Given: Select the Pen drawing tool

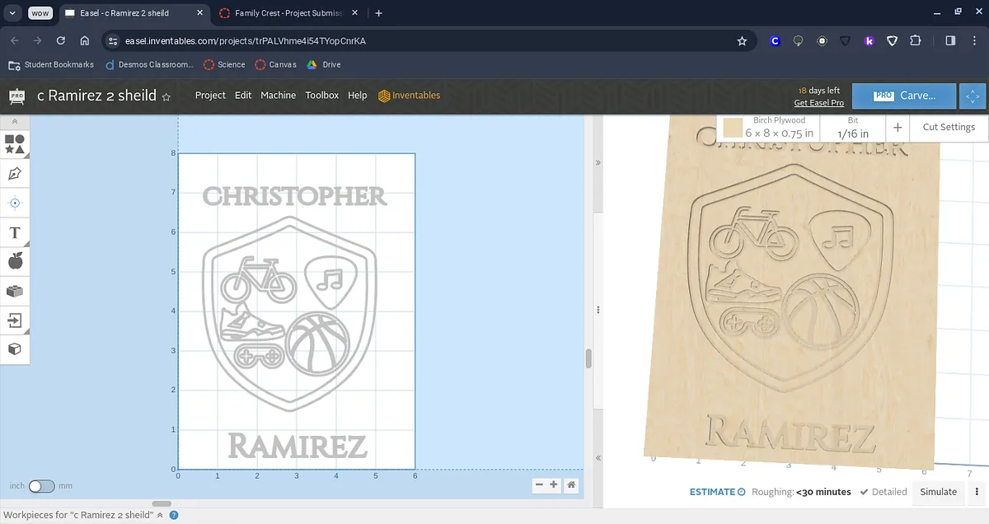Looking at the screenshot, I should pyautogui.click(x=15, y=174).
